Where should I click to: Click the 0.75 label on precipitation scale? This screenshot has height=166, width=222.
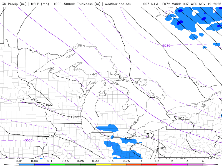click(x=126, y=161)
